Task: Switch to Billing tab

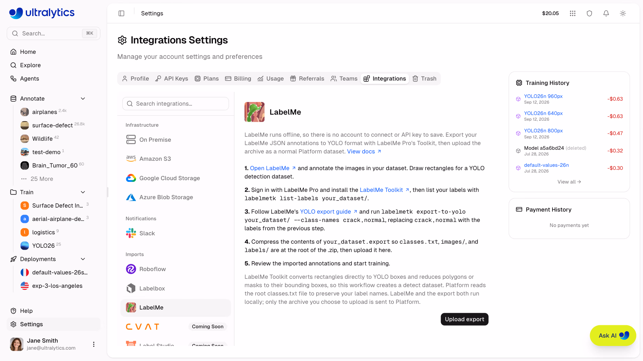Action: point(238,79)
